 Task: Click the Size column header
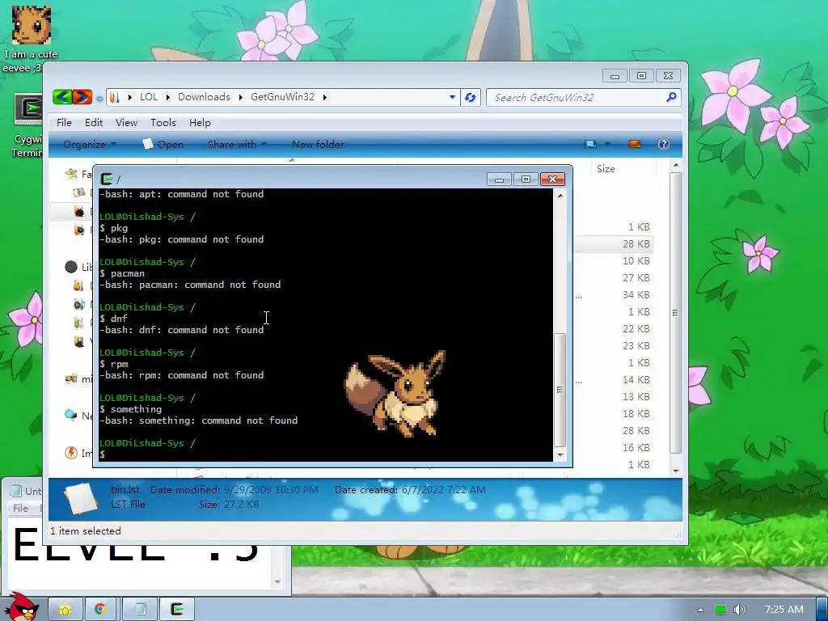606,168
